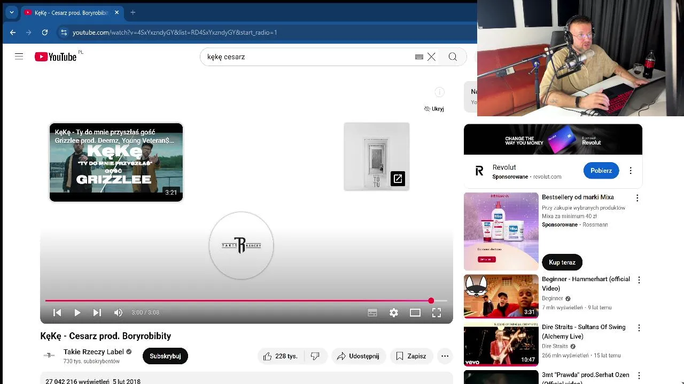684x384 pixels.
Task: Open options for Beginner - Hammerhart video
Action: click(x=639, y=280)
